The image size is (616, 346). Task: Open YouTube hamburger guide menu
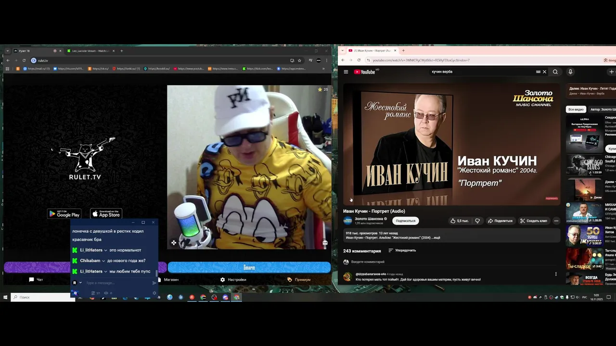coord(346,72)
